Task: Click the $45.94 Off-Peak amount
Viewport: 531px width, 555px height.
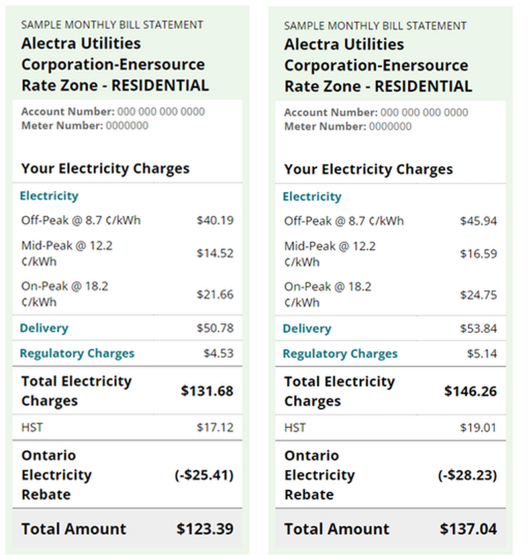Action: (478, 221)
